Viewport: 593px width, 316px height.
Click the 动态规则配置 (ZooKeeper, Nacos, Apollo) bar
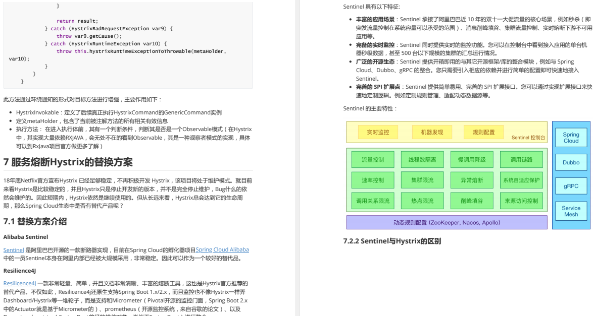[447, 222]
